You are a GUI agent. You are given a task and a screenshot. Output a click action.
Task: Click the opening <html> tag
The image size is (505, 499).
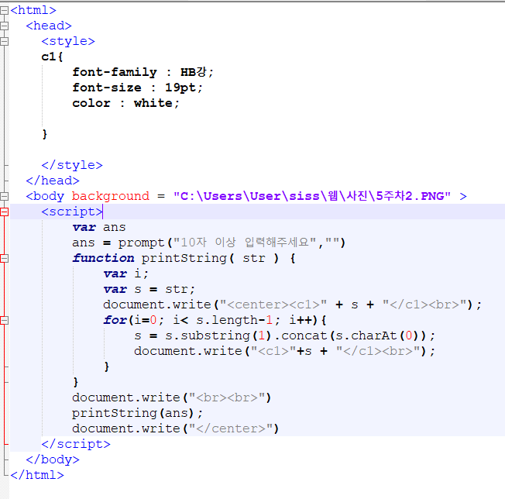coord(33,10)
